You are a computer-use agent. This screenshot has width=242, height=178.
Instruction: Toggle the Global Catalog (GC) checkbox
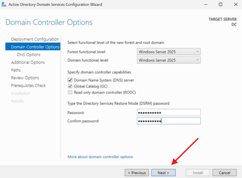click(70, 86)
